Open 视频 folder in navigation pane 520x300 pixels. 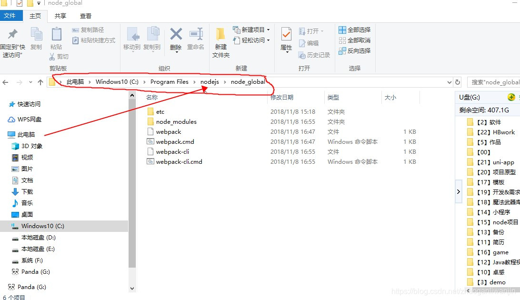pyautogui.click(x=22, y=157)
